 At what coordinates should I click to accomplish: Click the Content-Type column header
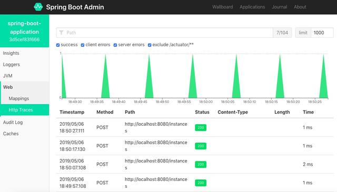233,112
